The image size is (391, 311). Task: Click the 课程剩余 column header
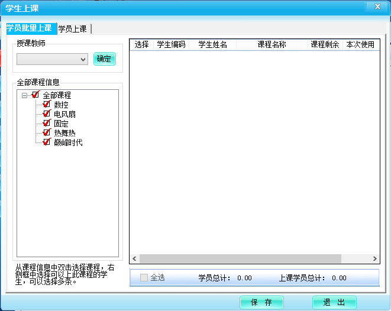pyautogui.click(x=325, y=44)
